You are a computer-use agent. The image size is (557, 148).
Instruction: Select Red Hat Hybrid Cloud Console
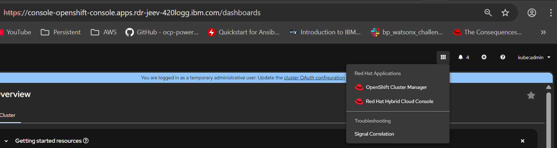399,101
